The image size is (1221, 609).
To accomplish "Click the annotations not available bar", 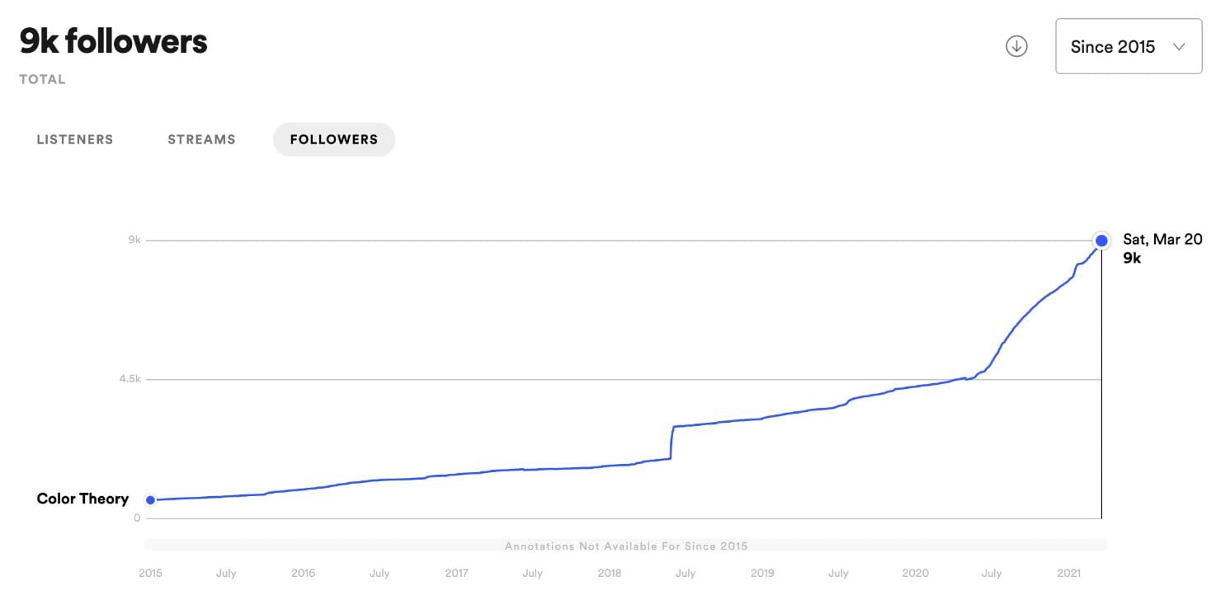I will 625,546.
